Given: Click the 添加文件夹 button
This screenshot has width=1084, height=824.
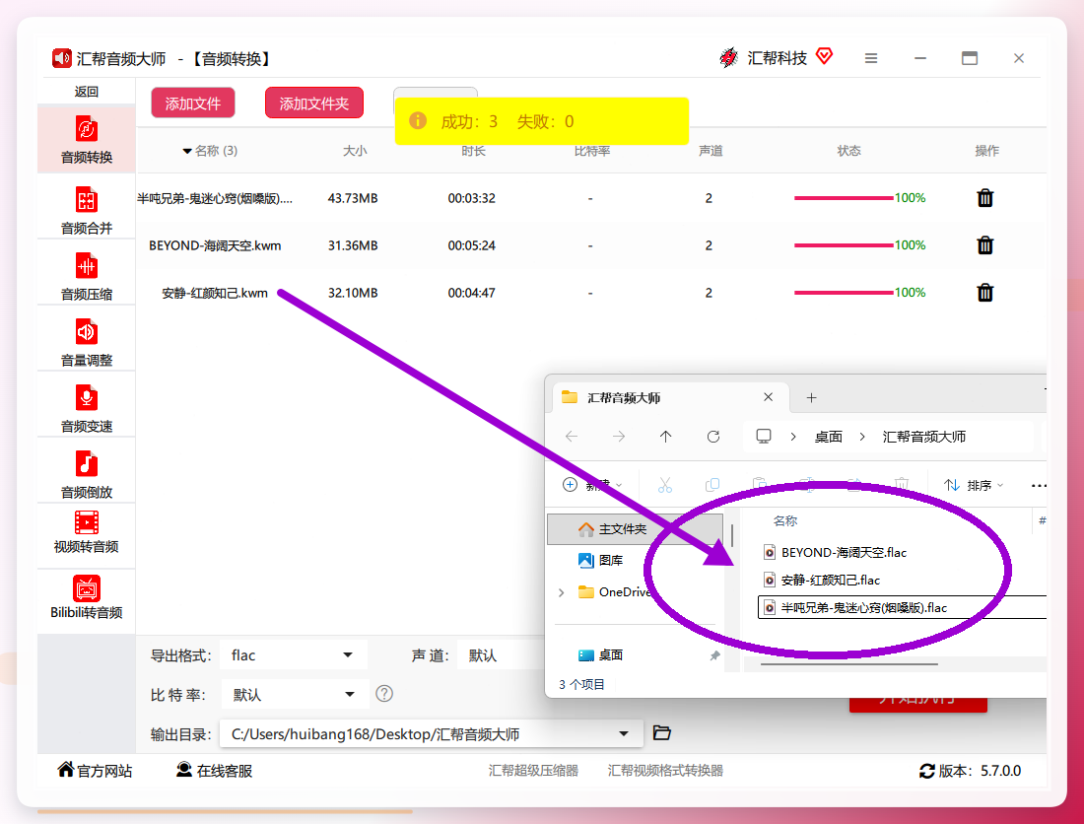Looking at the screenshot, I should pyautogui.click(x=313, y=103).
